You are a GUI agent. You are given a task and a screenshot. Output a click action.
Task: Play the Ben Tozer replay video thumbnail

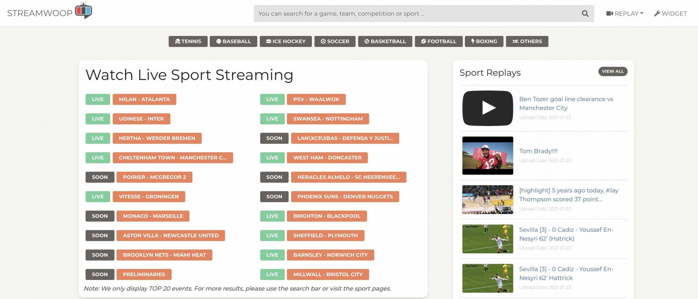point(488,108)
